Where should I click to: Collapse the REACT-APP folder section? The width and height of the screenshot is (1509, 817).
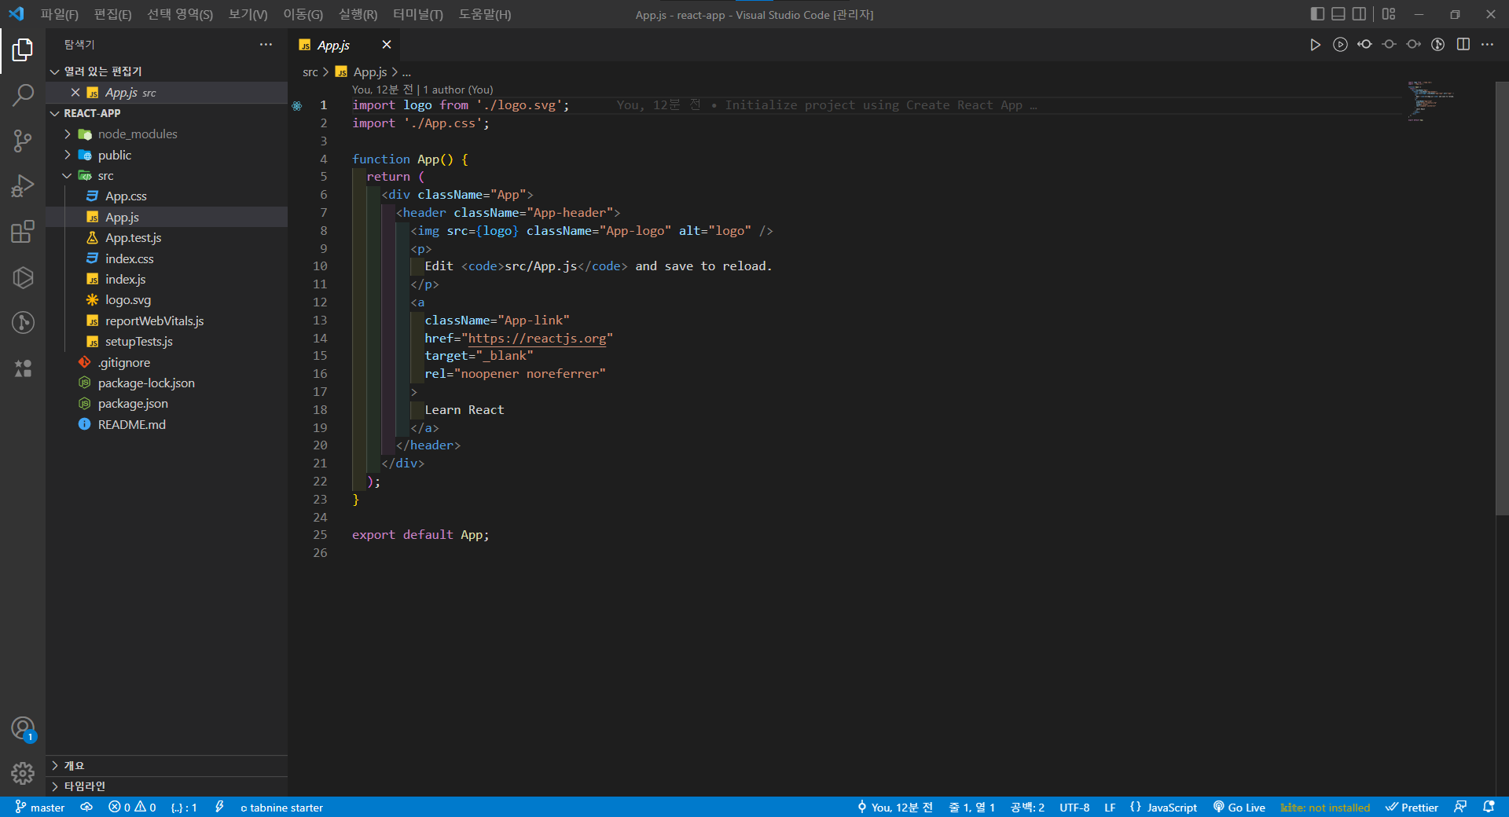tap(167, 113)
